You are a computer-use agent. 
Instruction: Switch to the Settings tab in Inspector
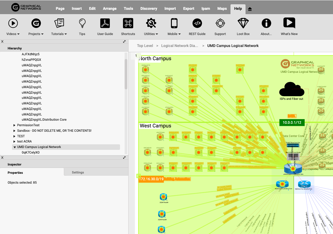78,172
